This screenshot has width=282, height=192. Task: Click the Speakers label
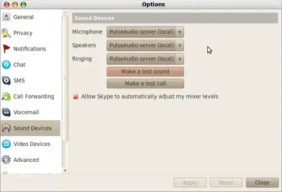(x=84, y=45)
